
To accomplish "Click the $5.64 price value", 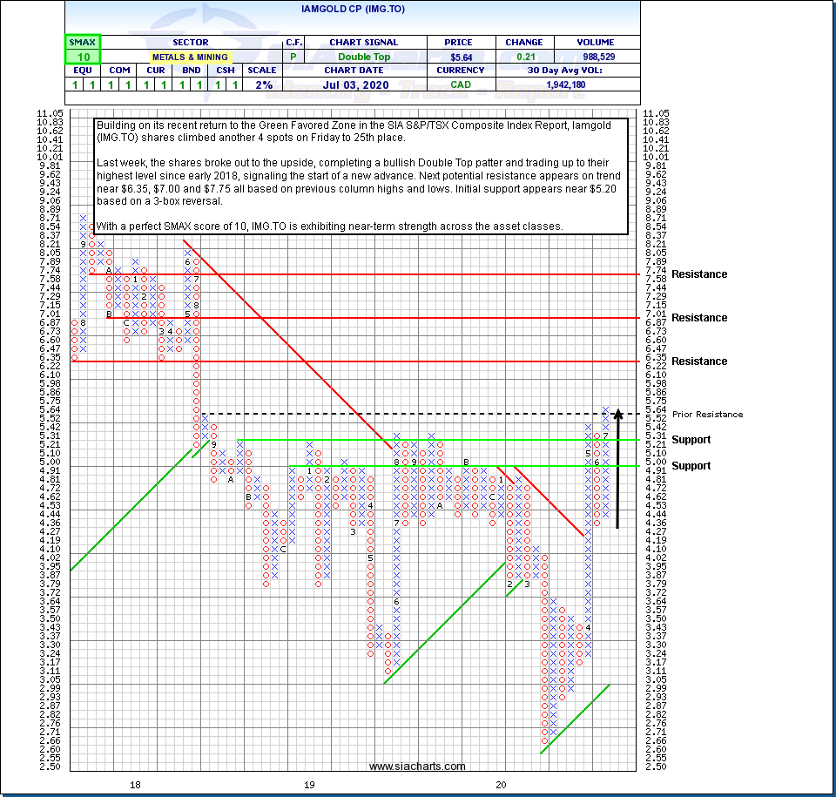I will coord(457,57).
